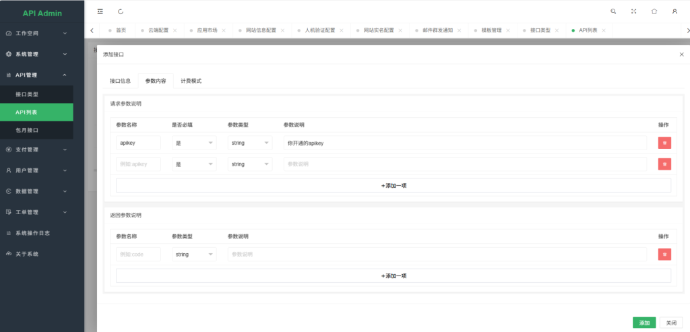Close the 接口类型 tab
Viewport: 690px width, 332px height.
tap(557, 30)
